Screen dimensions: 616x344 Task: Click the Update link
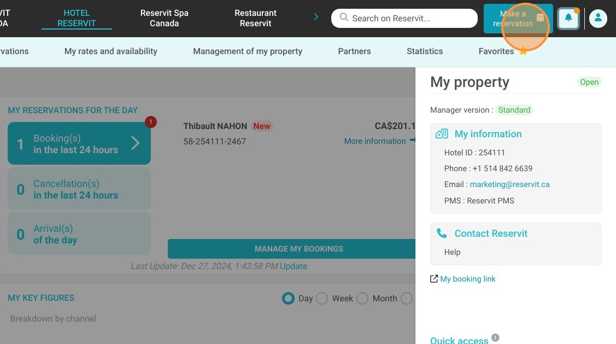tap(294, 266)
